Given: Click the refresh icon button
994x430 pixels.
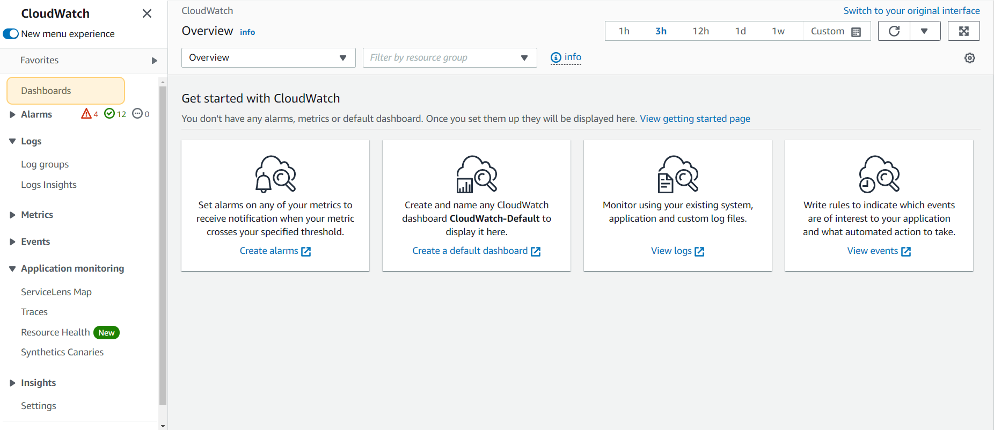Looking at the screenshot, I should [894, 31].
